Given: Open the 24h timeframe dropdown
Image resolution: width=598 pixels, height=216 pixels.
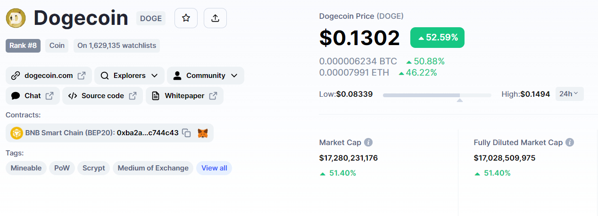Looking at the screenshot, I should pos(569,94).
